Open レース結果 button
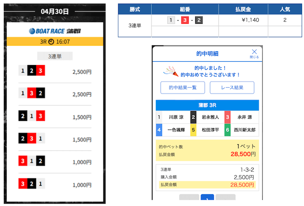Screen dimensions: 304x206 tap(232, 88)
